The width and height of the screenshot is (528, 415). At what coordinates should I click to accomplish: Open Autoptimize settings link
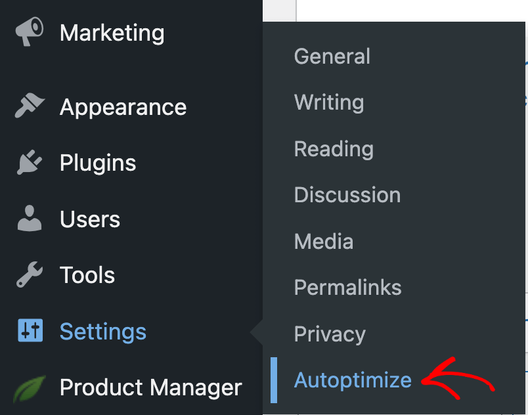(x=353, y=380)
